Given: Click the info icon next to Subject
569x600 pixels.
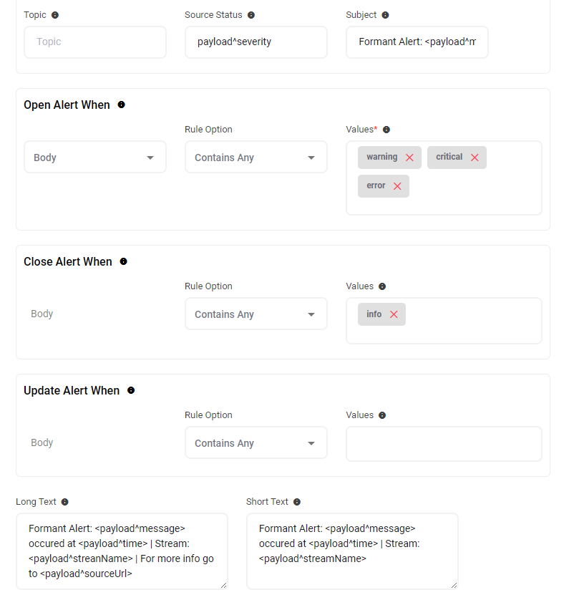Looking at the screenshot, I should [x=386, y=15].
